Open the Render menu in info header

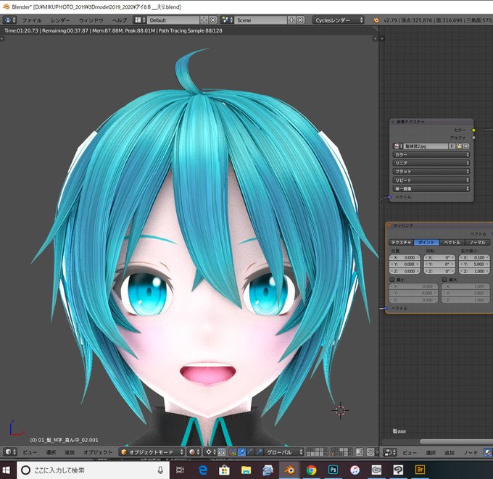(60, 20)
